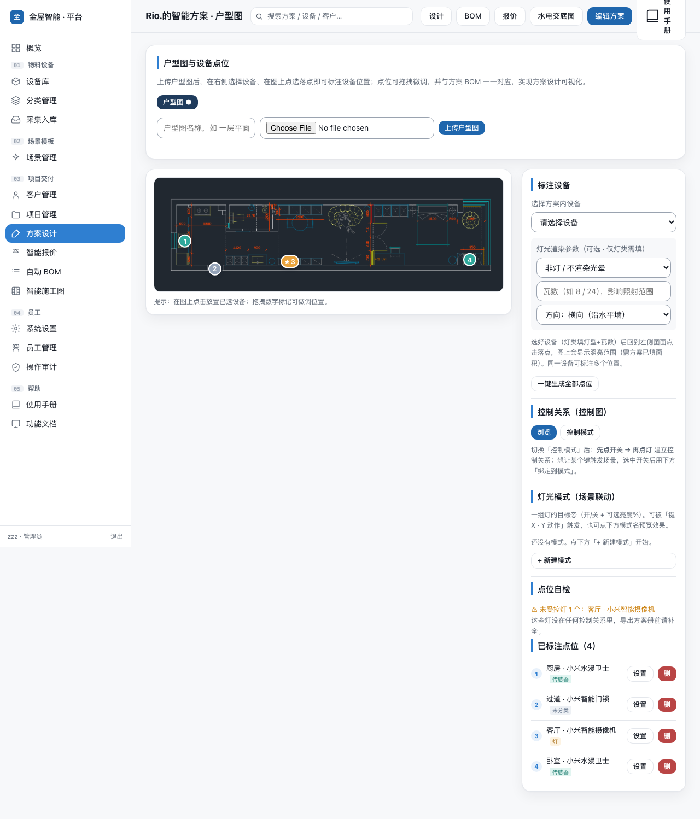The image size is (700, 819).
Task: Click the 场景管理 sparkle icon
Action: pyautogui.click(x=16, y=157)
